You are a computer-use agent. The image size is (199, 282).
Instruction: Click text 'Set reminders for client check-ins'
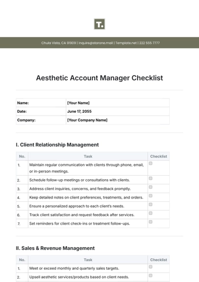(x=59, y=223)
